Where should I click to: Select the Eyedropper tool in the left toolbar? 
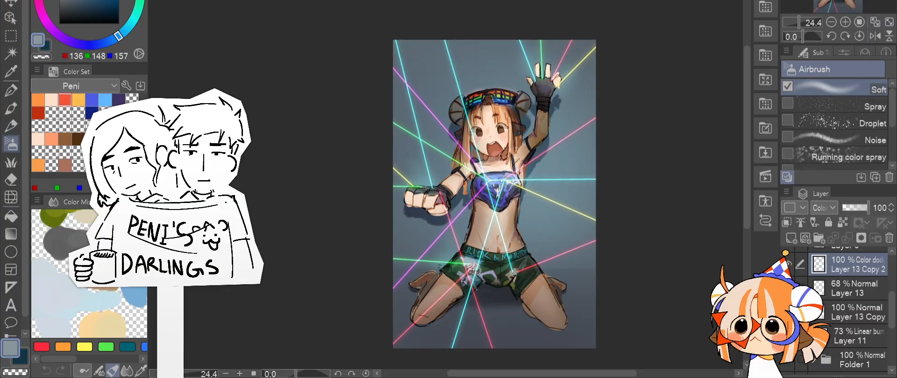click(11, 71)
